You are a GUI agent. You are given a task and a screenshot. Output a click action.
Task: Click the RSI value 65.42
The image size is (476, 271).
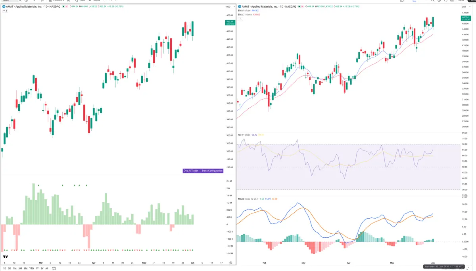pos(254,135)
